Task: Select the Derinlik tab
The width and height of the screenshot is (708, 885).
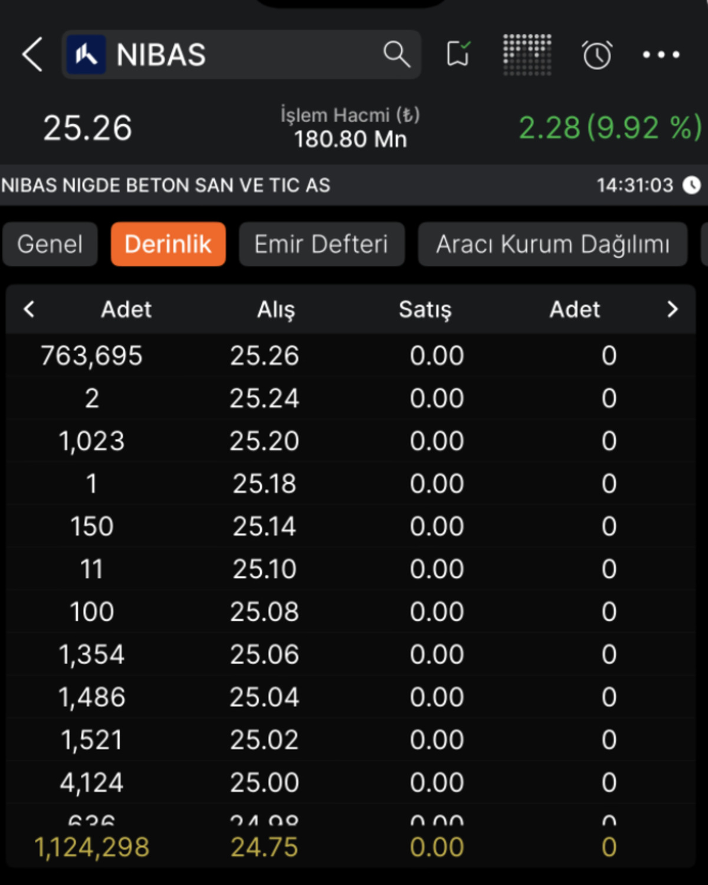Action: coord(168,244)
